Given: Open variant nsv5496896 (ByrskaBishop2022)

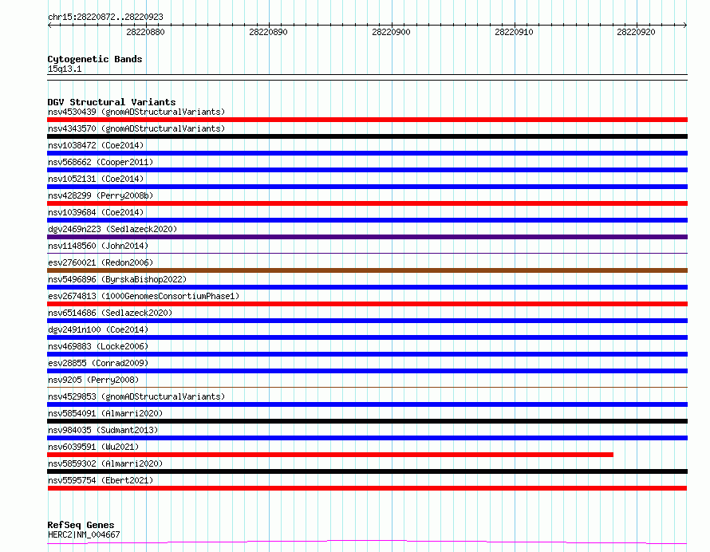Looking at the screenshot, I should pyautogui.click(x=117, y=279).
